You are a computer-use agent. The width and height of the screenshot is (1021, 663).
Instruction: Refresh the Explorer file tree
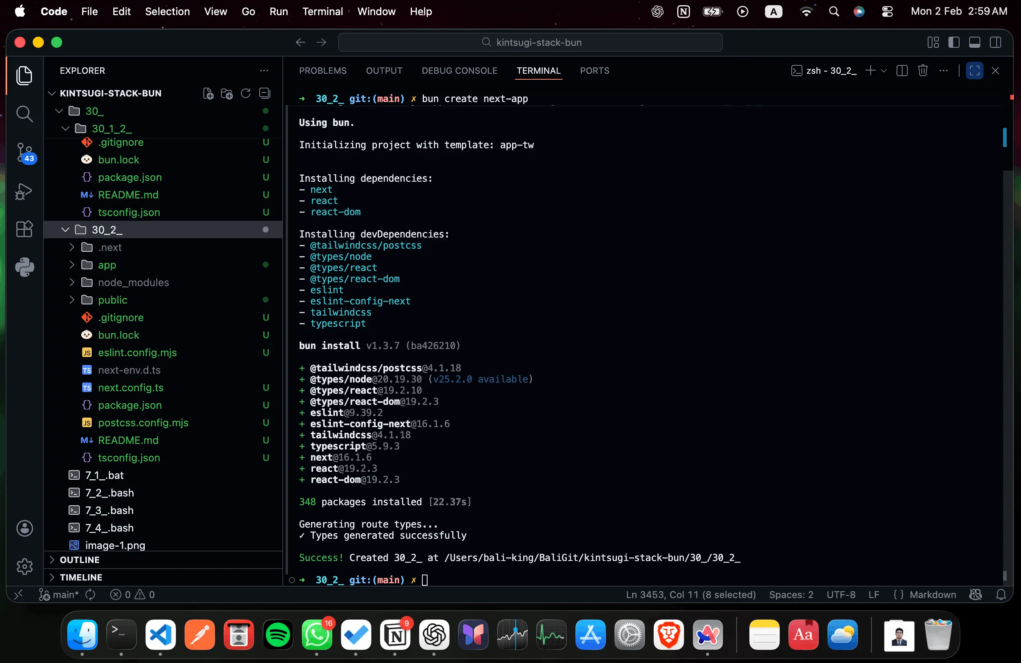point(246,93)
